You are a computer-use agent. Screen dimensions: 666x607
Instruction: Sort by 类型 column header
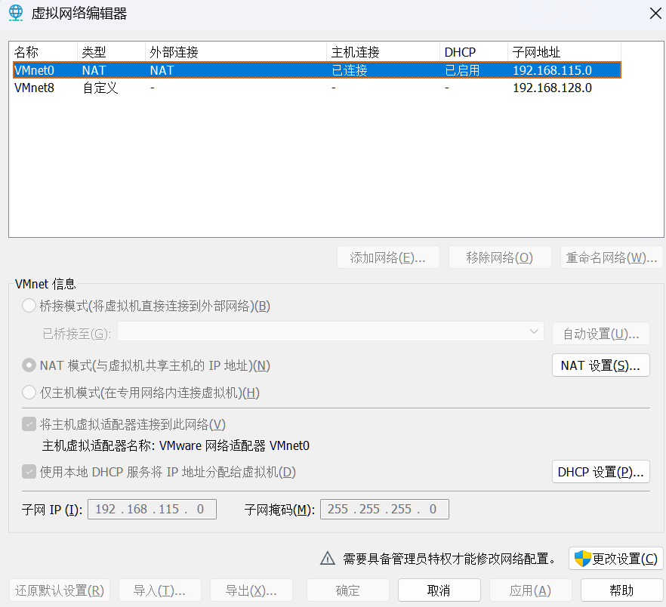[111, 52]
